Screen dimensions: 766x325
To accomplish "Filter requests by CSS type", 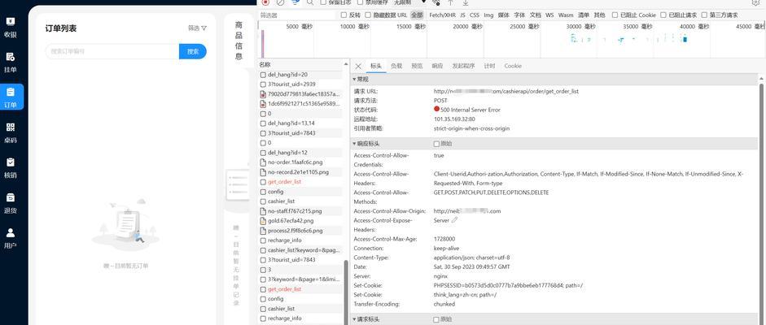I will (x=475, y=15).
